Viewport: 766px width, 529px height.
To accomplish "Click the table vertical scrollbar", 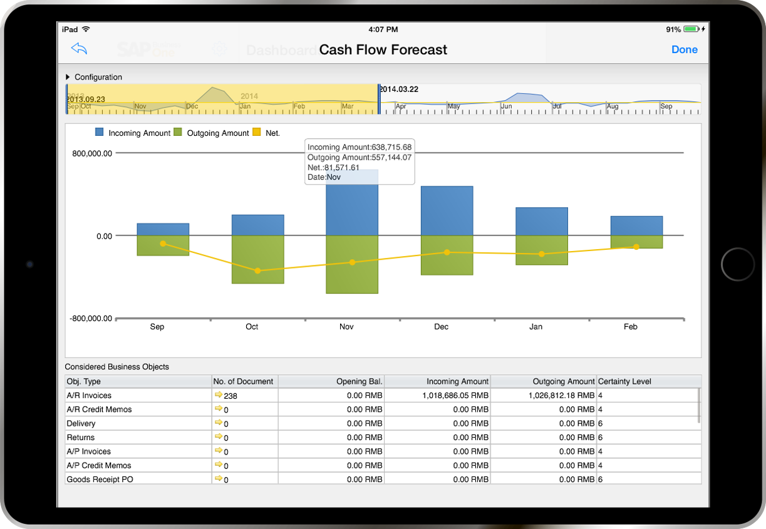I will [x=699, y=406].
